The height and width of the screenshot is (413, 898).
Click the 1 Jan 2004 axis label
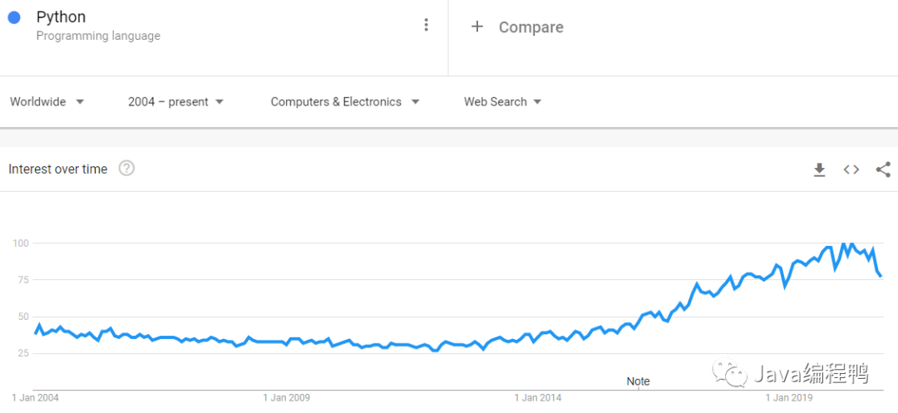tap(36, 397)
